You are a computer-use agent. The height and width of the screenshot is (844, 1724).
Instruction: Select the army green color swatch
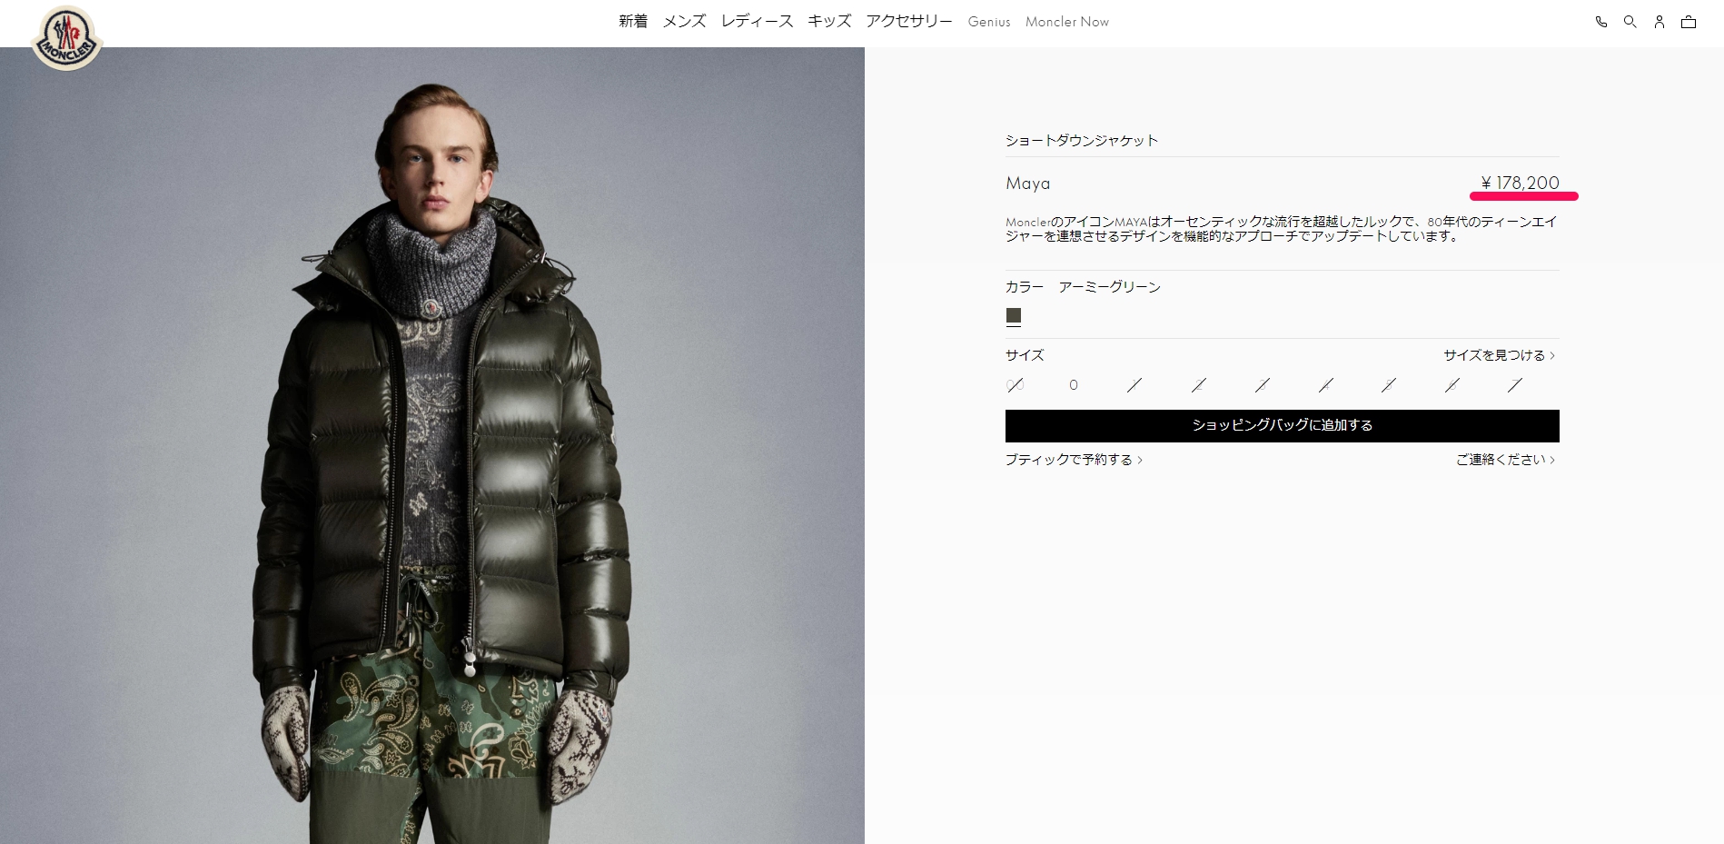(1014, 316)
